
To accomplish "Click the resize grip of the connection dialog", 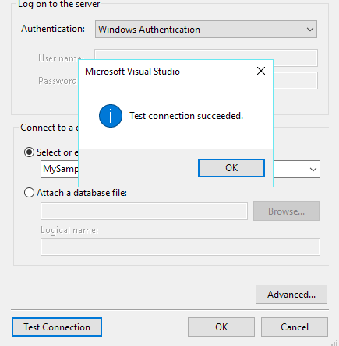I will click(x=335, y=342).
